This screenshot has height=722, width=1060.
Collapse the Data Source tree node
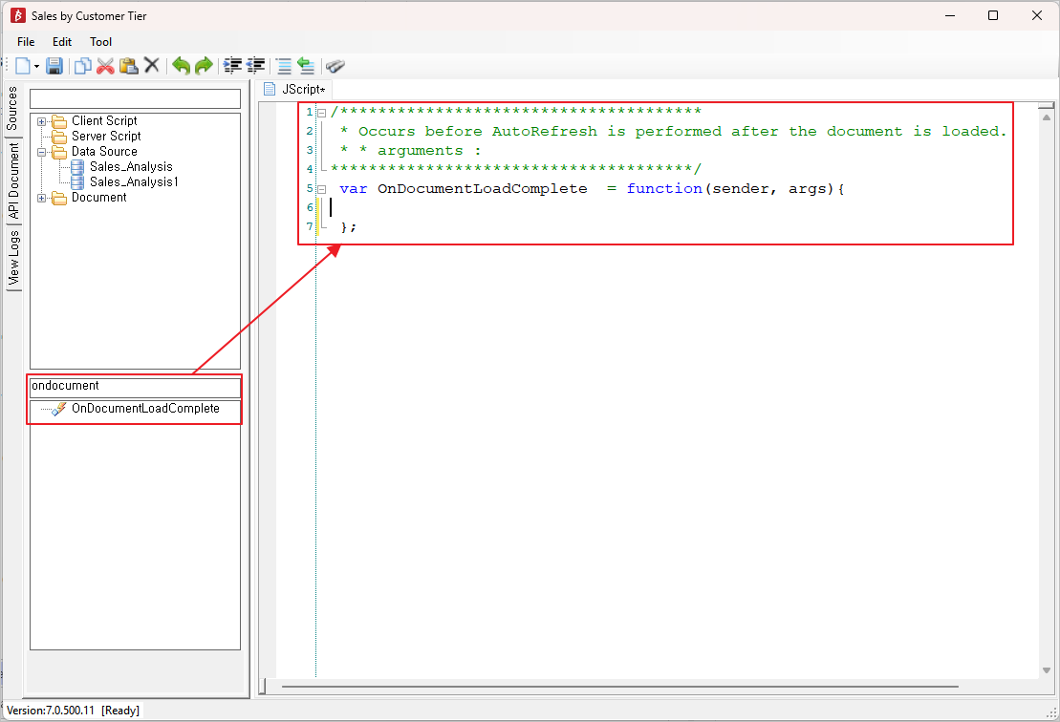(42, 152)
